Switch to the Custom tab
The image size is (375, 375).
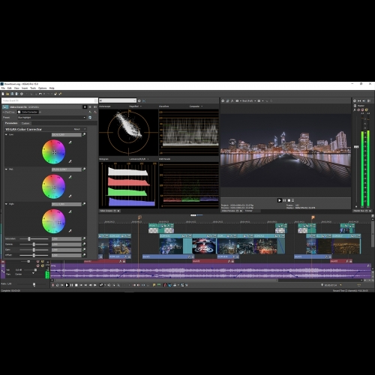point(25,123)
